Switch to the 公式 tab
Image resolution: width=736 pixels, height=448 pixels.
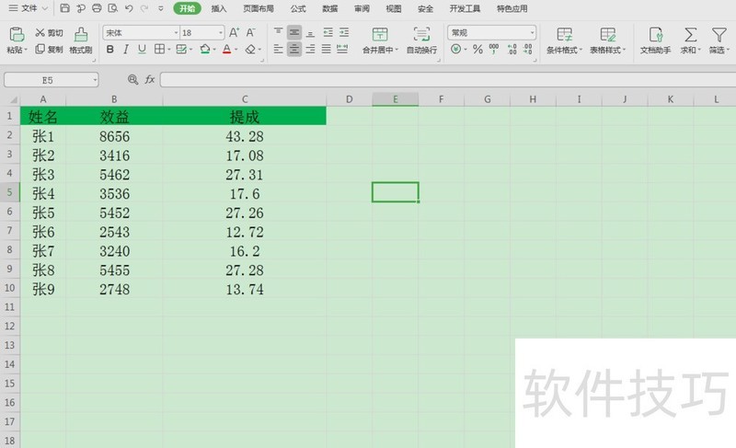[x=298, y=8]
